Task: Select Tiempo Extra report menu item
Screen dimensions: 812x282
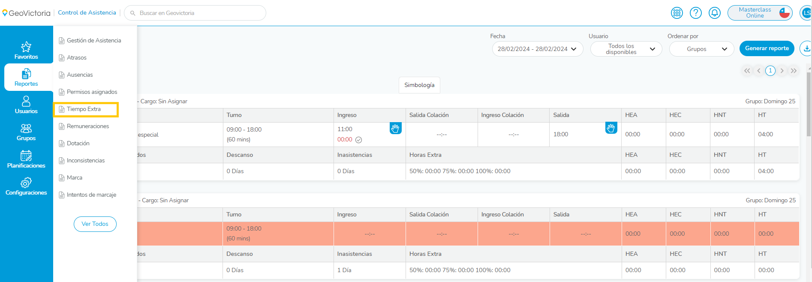Action: [84, 109]
